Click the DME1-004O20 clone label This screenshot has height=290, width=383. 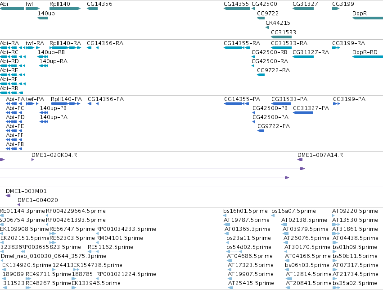(x=38, y=200)
